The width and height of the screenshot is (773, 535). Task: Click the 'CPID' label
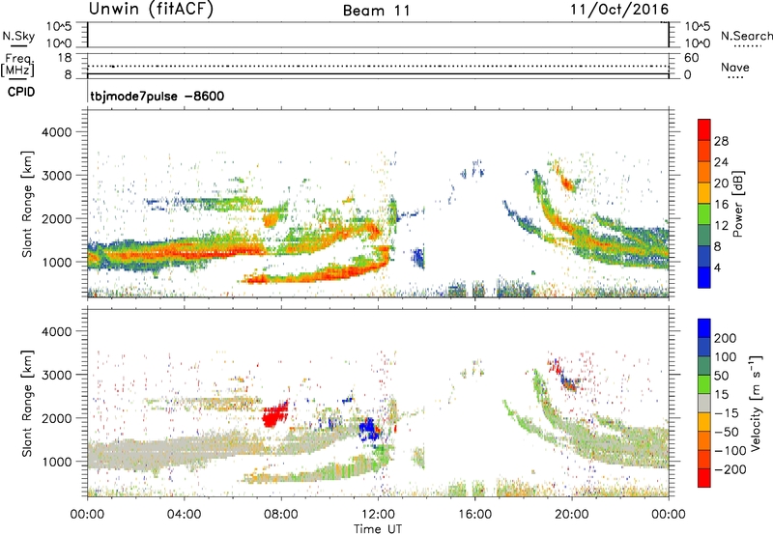(21, 92)
